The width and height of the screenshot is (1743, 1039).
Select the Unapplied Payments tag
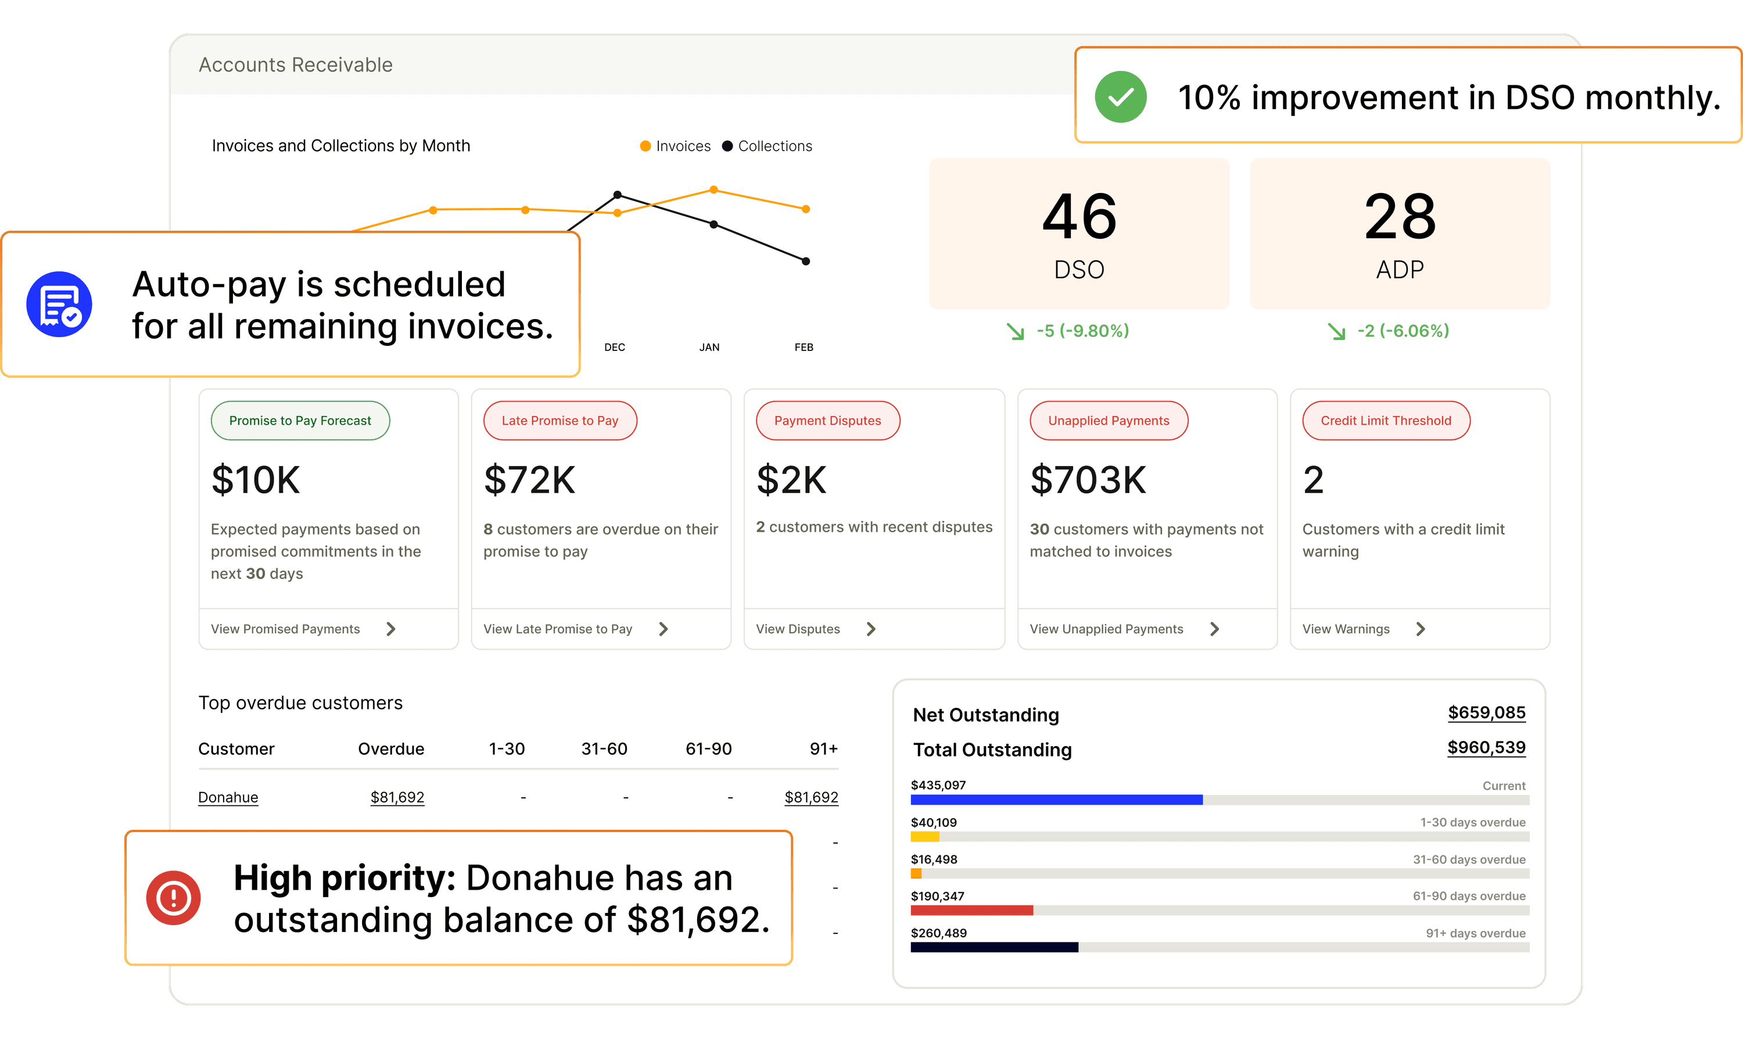1109,420
